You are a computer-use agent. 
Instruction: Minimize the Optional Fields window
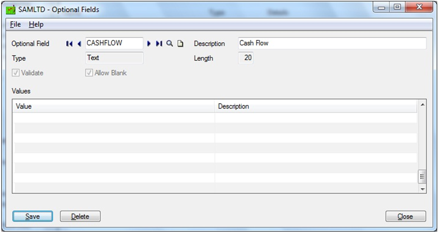381,7
